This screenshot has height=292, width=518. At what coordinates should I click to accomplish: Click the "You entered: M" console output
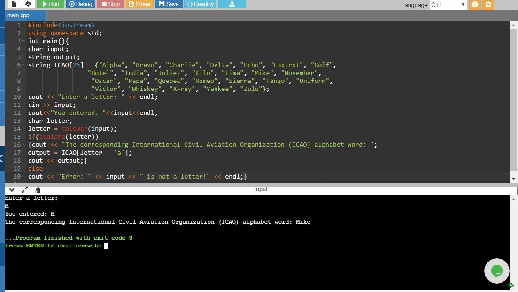[30, 214]
